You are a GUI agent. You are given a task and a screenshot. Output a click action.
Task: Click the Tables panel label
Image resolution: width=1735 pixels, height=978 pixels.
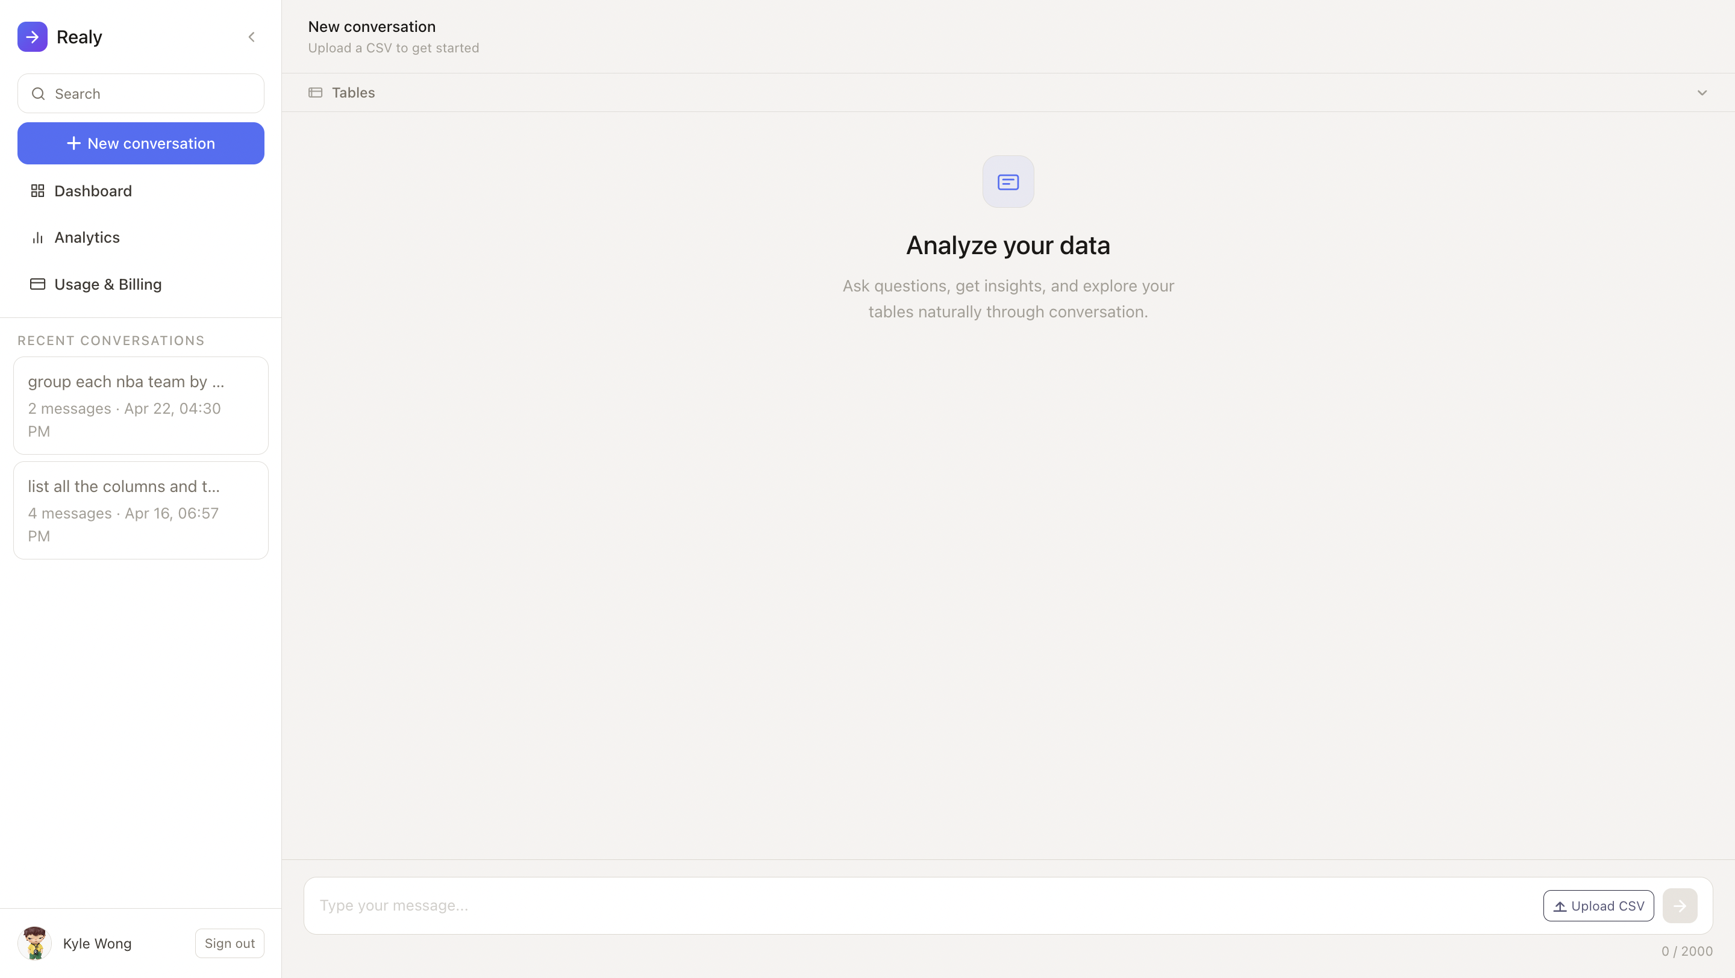353,93
